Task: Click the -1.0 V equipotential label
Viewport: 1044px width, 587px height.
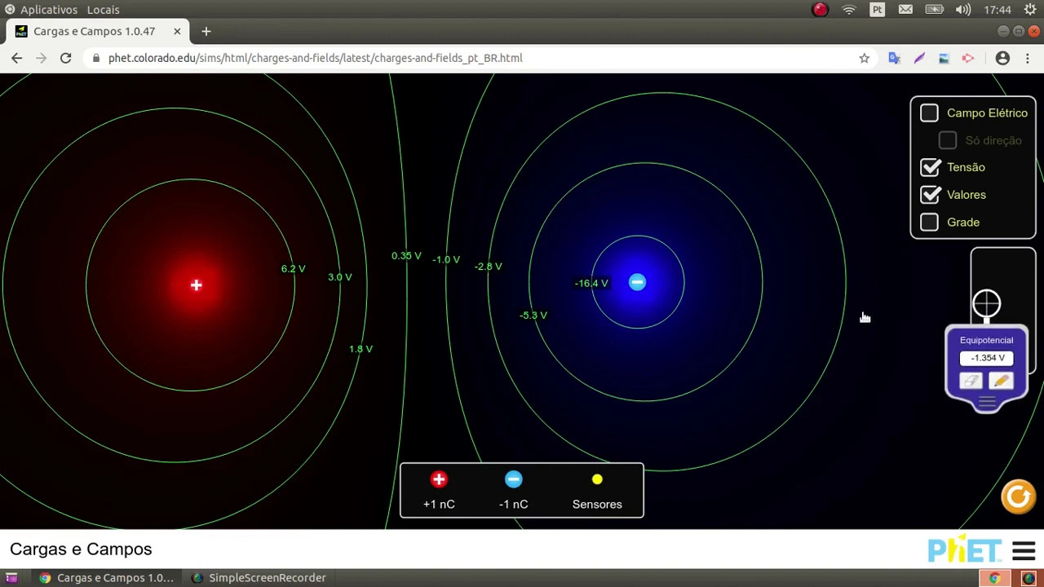Action: tap(446, 259)
